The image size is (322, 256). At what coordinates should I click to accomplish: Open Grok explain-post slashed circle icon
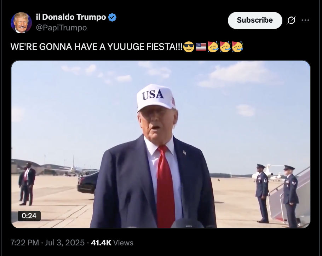coord(291,20)
